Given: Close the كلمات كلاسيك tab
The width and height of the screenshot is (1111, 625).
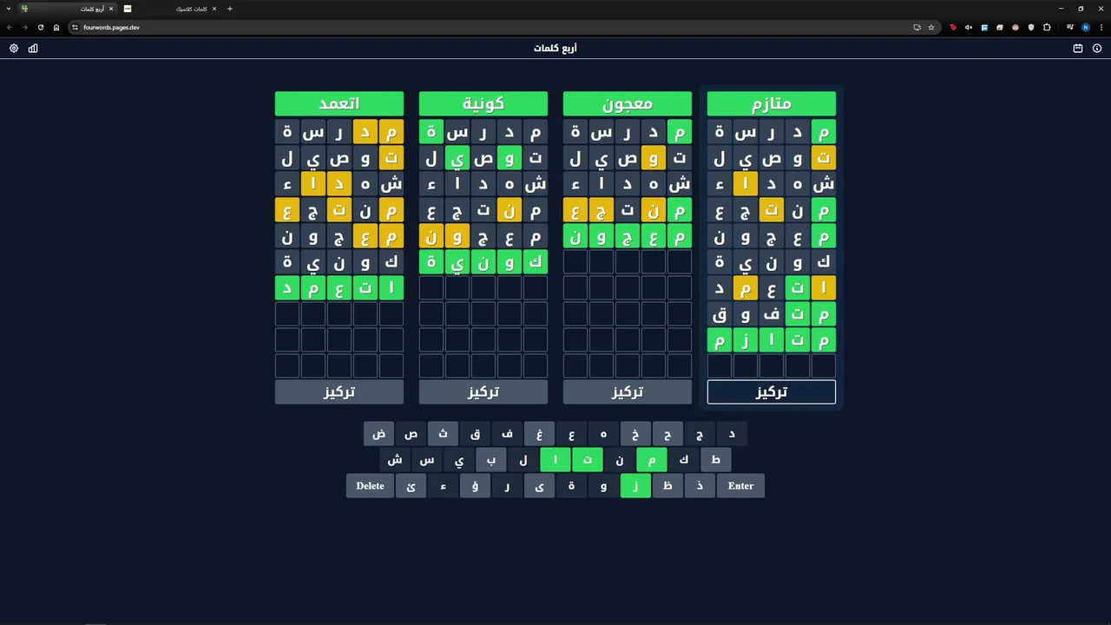Looking at the screenshot, I should (x=214, y=9).
